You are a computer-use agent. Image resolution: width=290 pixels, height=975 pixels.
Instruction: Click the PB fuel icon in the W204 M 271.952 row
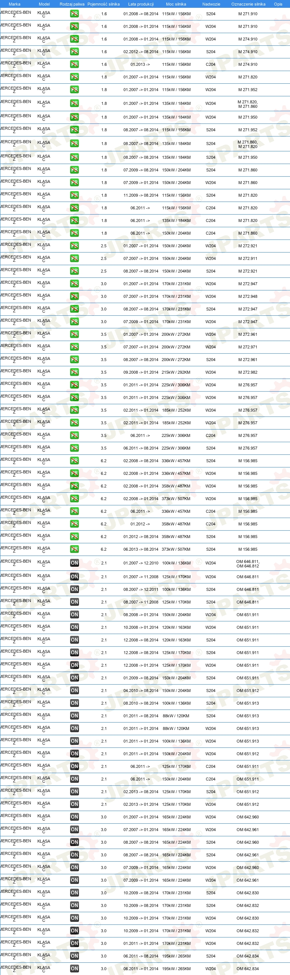point(75,90)
